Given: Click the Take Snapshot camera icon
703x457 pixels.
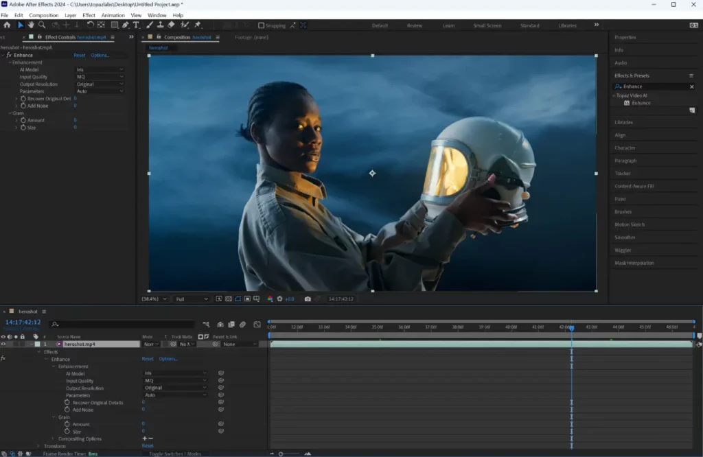Looking at the screenshot, I should (x=308, y=298).
